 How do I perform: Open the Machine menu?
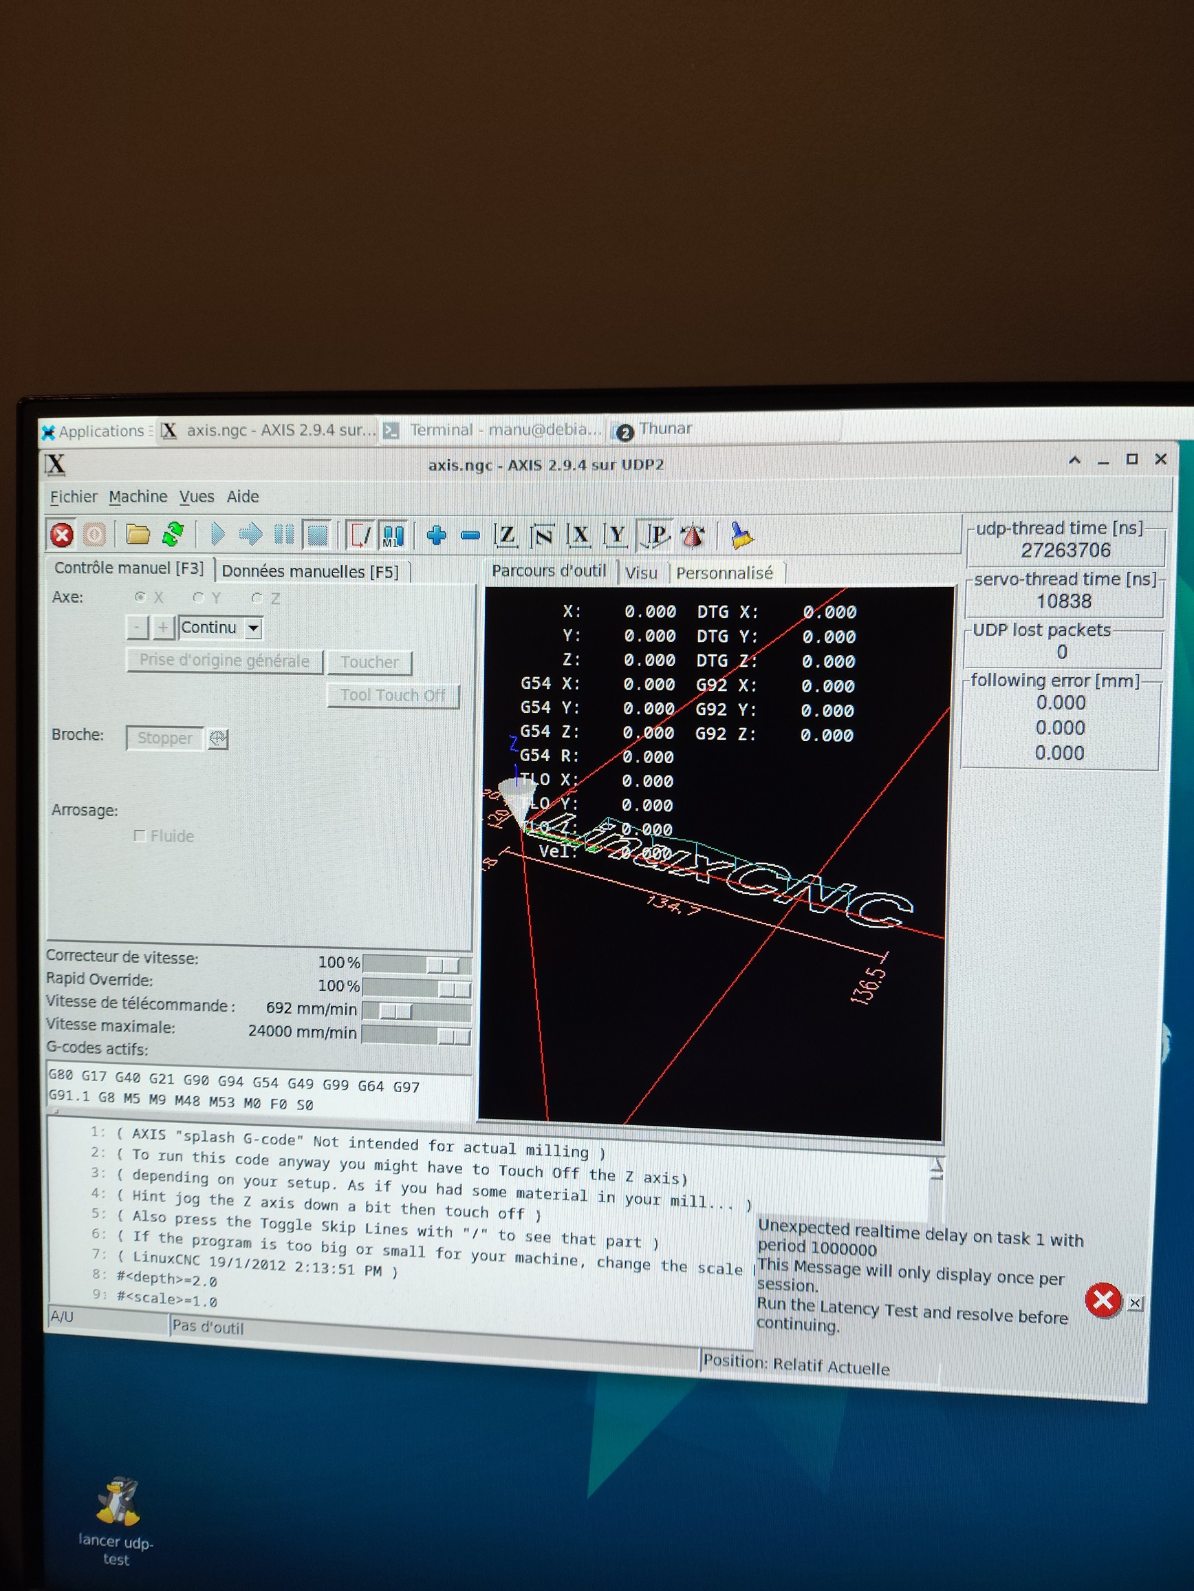[138, 496]
